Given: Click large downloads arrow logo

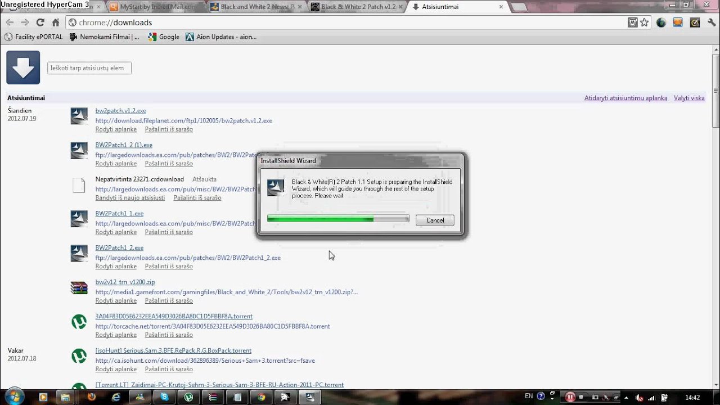Looking at the screenshot, I should [23, 67].
